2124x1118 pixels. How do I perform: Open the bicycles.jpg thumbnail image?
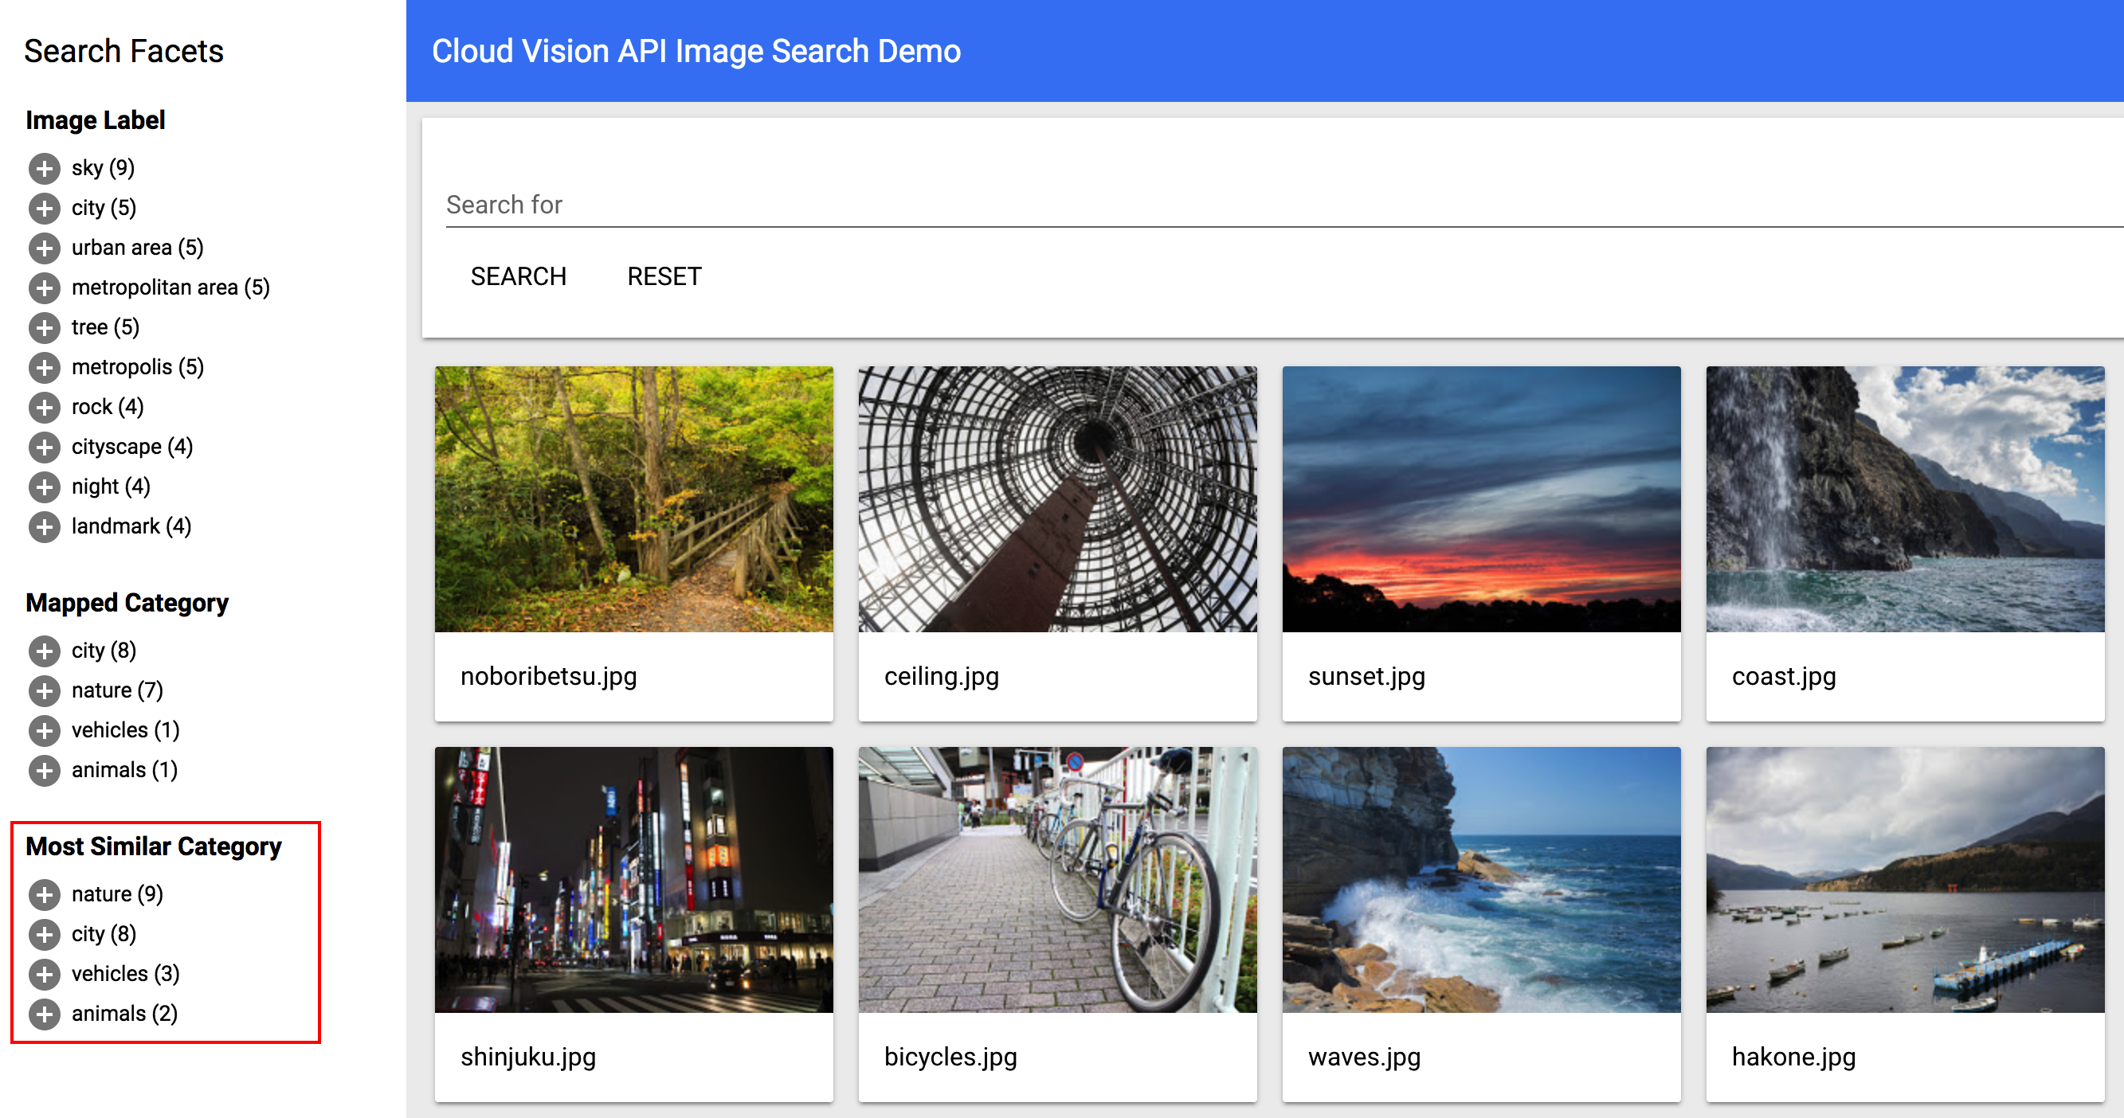pos(1058,880)
